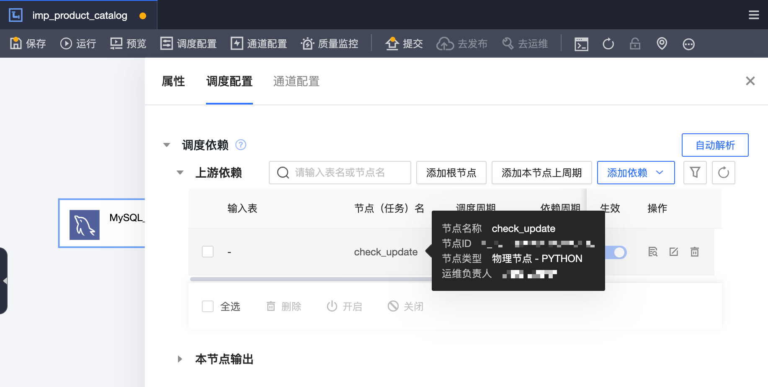View details icon for check_update row
The image size is (768, 387).
point(653,252)
